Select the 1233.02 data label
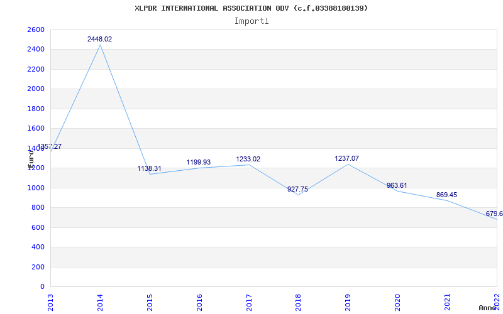Image resolution: width=503 pixels, height=314 pixels. pyautogui.click(x=248, y=159)
